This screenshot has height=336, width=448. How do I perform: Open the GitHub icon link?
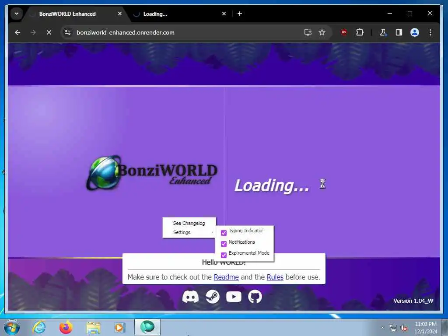click(255, 297)
